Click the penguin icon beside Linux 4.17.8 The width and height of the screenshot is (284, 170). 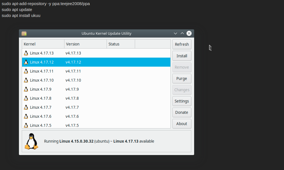click(x=26, y=98)
